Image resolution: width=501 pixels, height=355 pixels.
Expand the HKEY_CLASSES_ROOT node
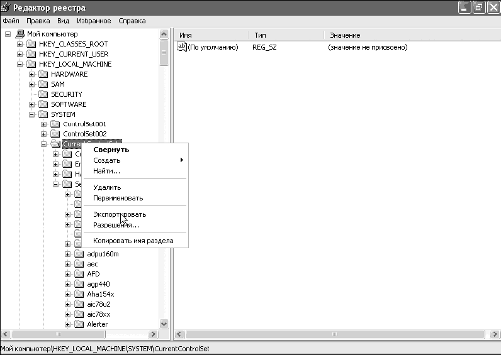(20, 44)
